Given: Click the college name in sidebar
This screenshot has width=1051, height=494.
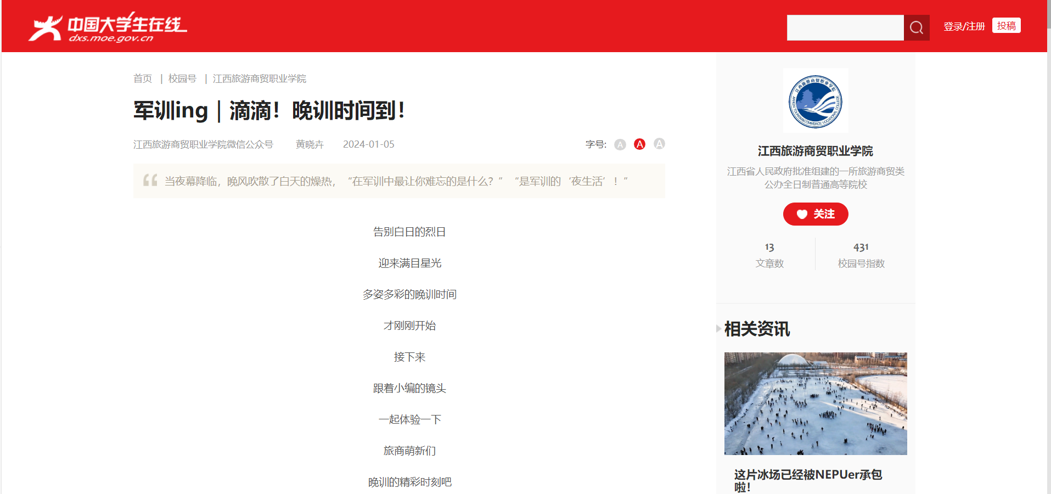Looking at the screenshot, I should point(815,151).
